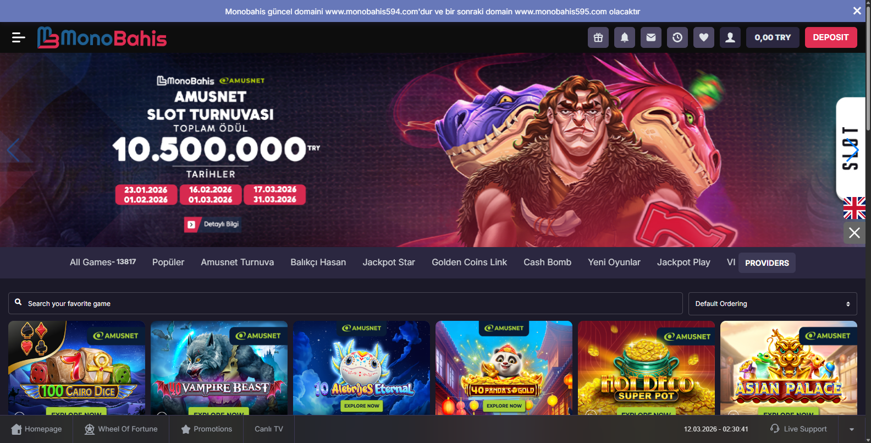This screenshot has height=443, width=871.
Task: Open the Asian Palace game thumbnail
Action: [789, 368]
